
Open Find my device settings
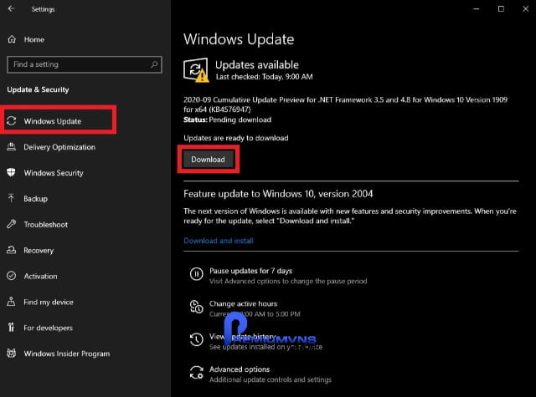click(x=49, y=303)
